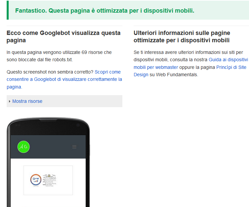Click heading Ulteriori informazioni sulle pagine ottimizzate
The height and width of the screenshot is (207, 249).
pyautogui.click(x=182, y=37)
